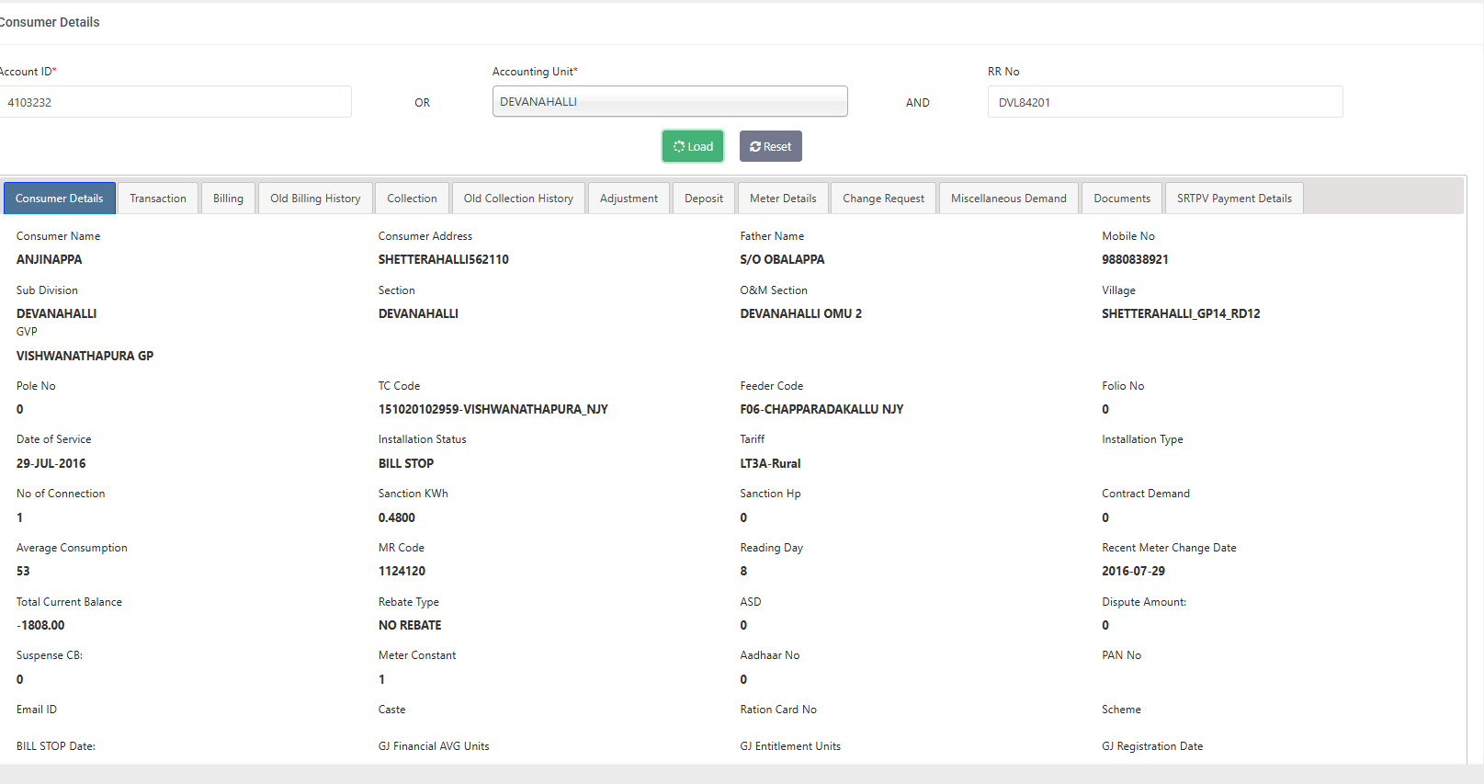1484x784 pixels.
Task: Open the Adjustment tab
Action: pos(629,199)
